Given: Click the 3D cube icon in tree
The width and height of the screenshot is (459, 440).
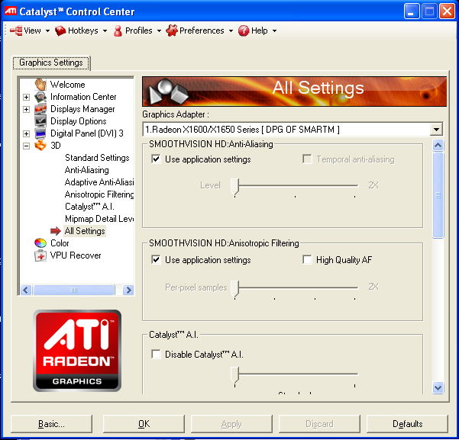Looking at the screenshot, I should click(x=40, y=146).
